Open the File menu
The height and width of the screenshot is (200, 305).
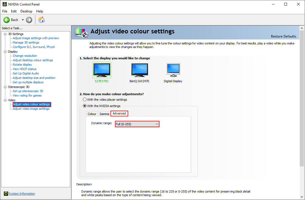coord(5,11)
